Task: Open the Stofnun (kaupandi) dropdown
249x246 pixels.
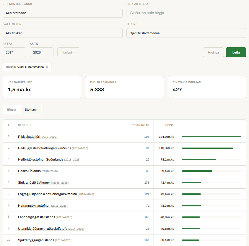Action: (x=63, y=13)
